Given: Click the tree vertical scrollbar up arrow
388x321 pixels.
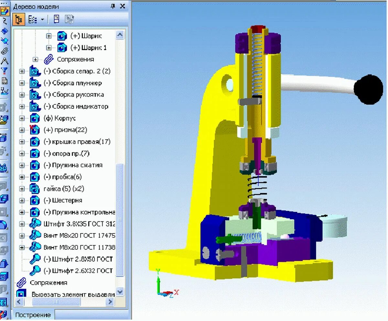Looking at the screenshot, I should pos(120,35).
